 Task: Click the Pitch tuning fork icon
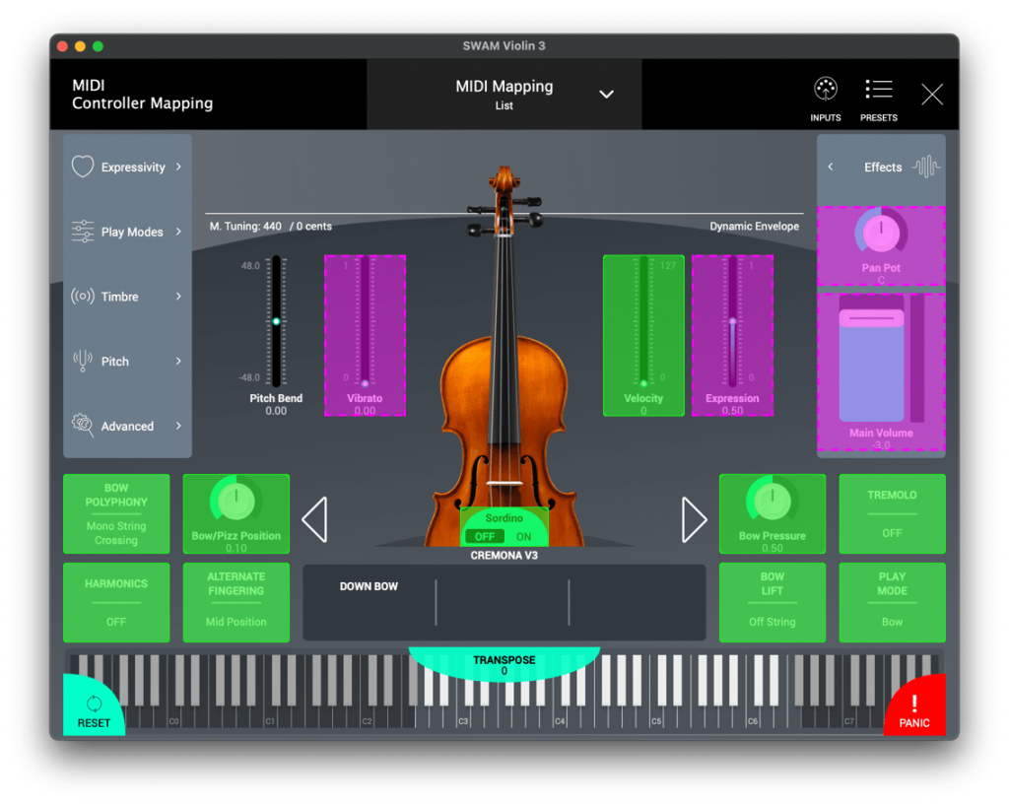pos(83,362)
